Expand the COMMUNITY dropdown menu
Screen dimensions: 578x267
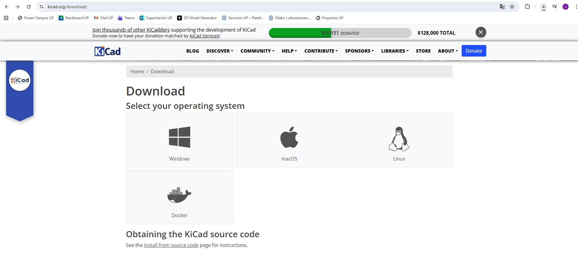click(x=257, y=51)
